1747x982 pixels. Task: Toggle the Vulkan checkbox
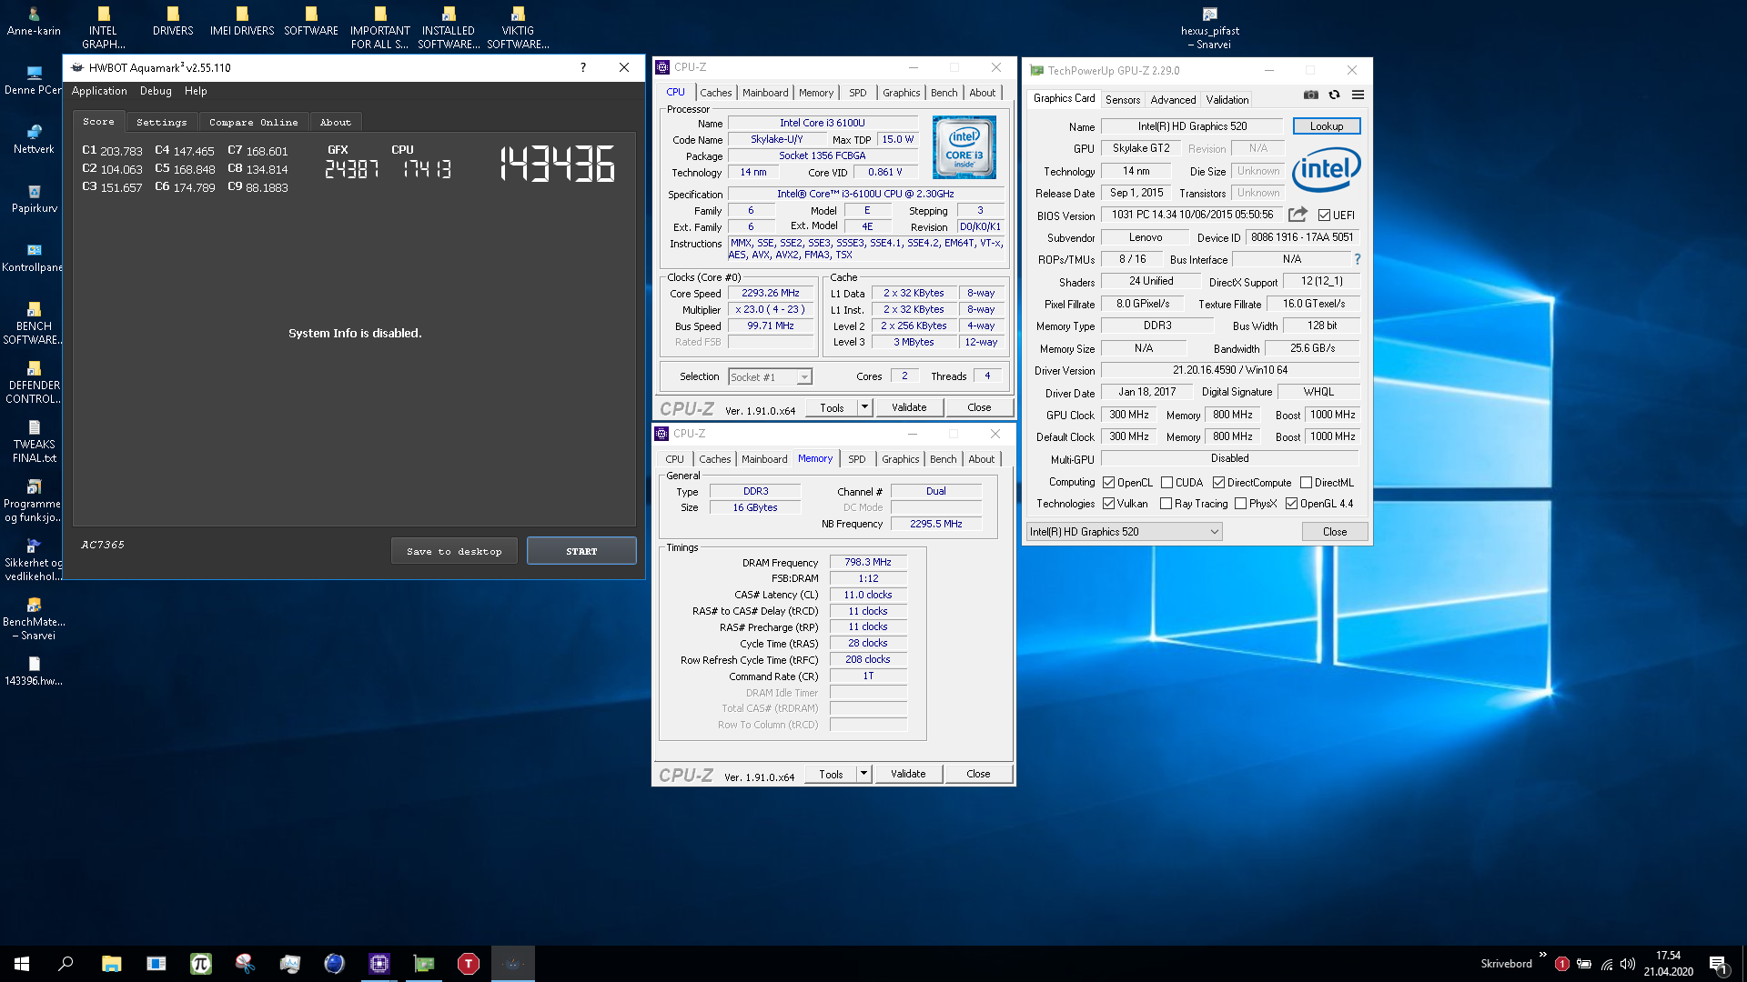pyautogui.click(x=1108, y=504)
